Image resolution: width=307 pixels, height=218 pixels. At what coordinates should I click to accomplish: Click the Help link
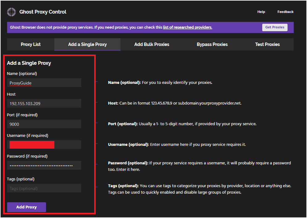tap(261, 12)
